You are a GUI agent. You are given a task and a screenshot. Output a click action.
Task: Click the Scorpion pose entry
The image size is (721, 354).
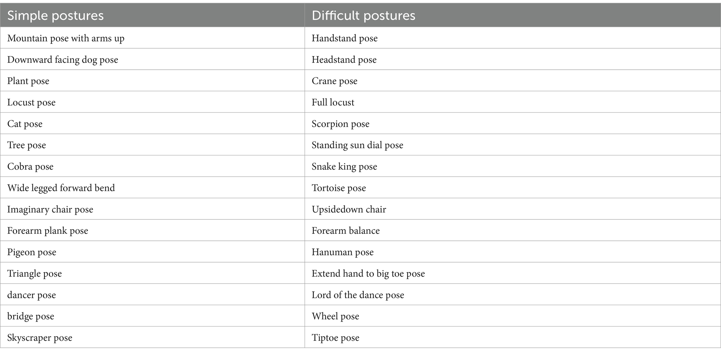tap(340, 124)
